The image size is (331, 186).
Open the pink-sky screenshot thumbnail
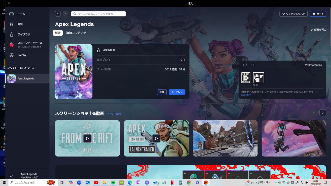click(x=294, y=138)
